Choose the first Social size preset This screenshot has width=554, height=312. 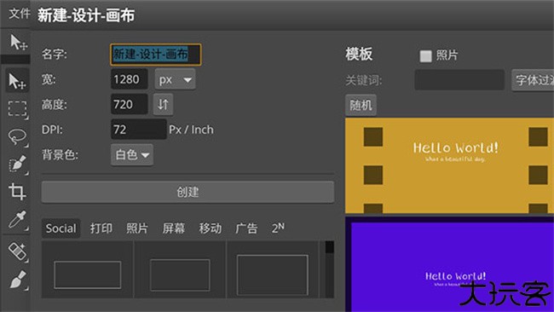(x=88, y=270)
